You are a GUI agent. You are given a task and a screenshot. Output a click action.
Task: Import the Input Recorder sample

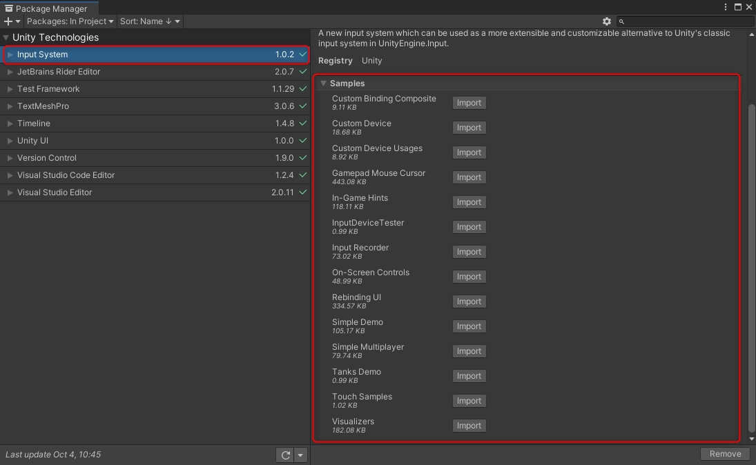(x=469, y=252)
